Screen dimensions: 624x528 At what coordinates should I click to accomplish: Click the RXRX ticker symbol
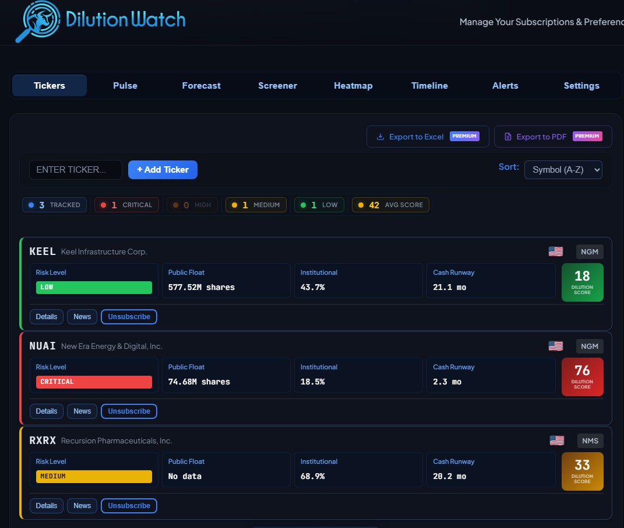pos(42,440)
